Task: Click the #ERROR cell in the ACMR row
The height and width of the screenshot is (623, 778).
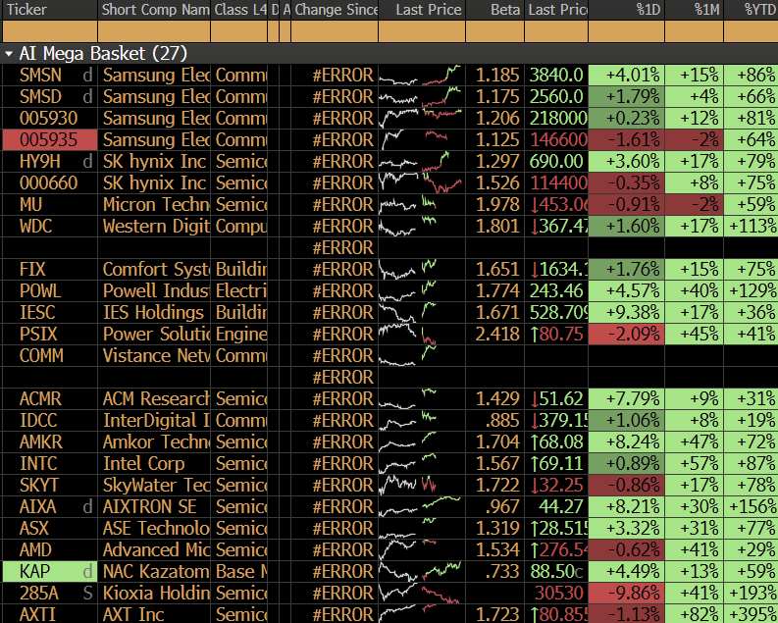Action: 342,398
